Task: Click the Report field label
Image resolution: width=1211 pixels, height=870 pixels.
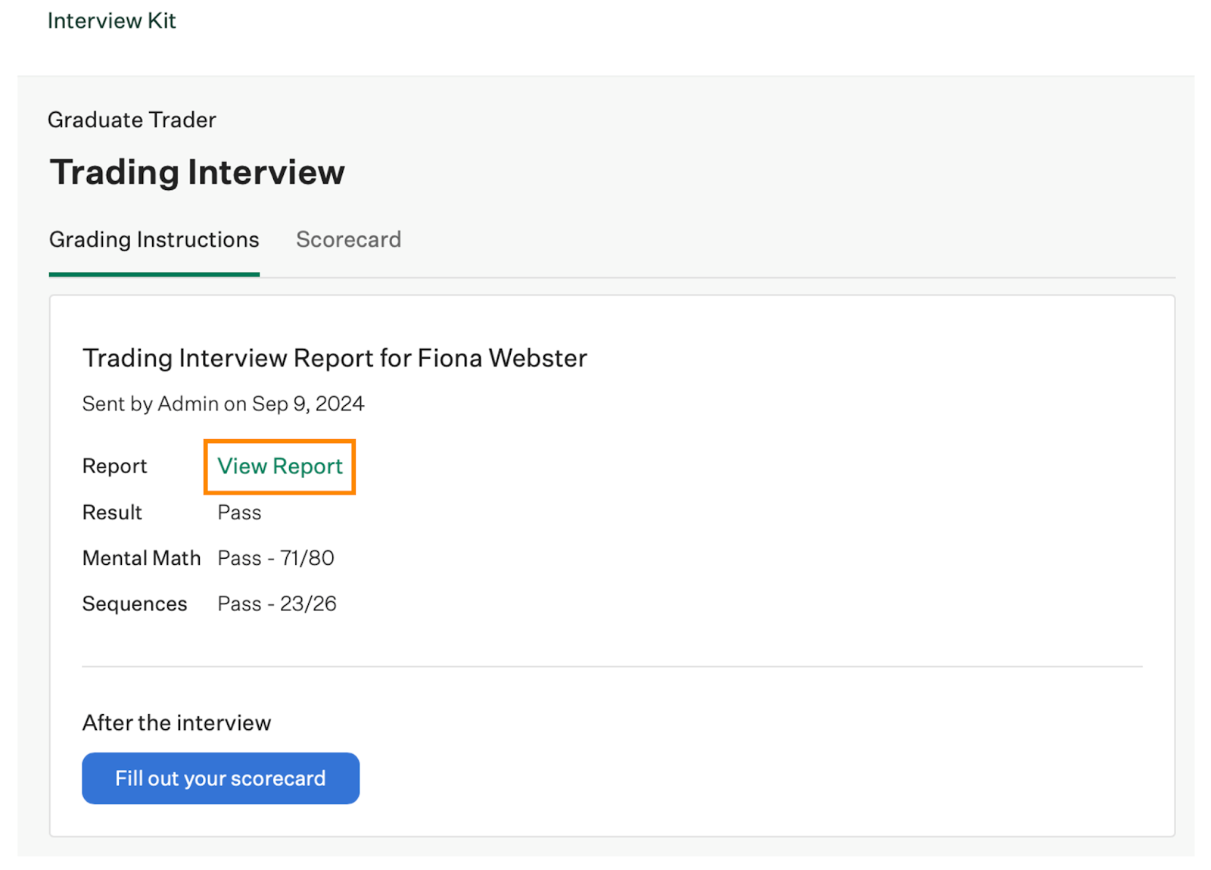Action: (x=114, y=466)
